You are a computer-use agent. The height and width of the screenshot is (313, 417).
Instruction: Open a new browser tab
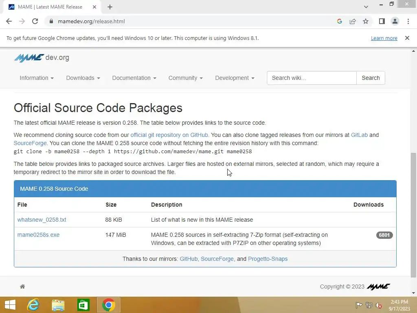tap(110, 7)
